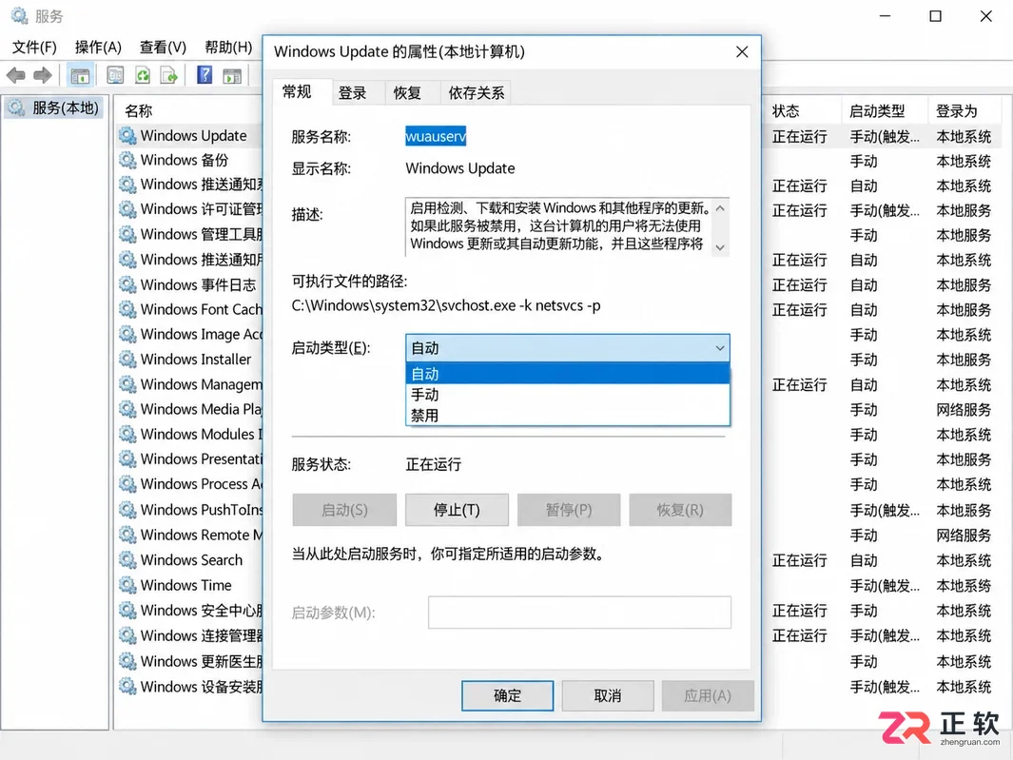Screen dimensions: 1013x760
Task: Select the Windows 许可证管理器 service row
Action: 190,209
